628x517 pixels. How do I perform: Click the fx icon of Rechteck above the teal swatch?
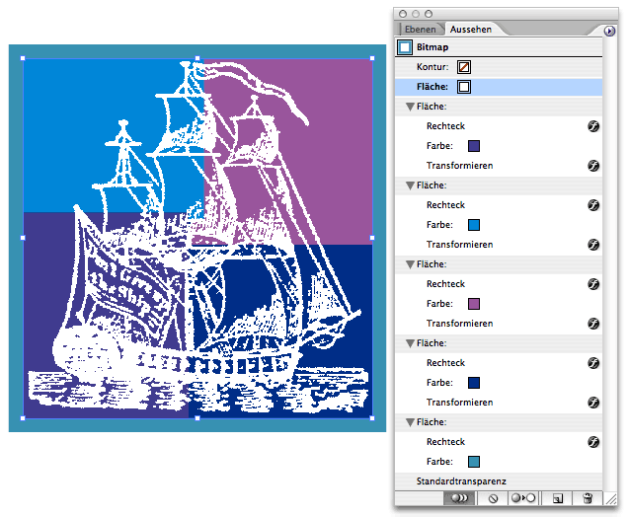pos(593,442)
